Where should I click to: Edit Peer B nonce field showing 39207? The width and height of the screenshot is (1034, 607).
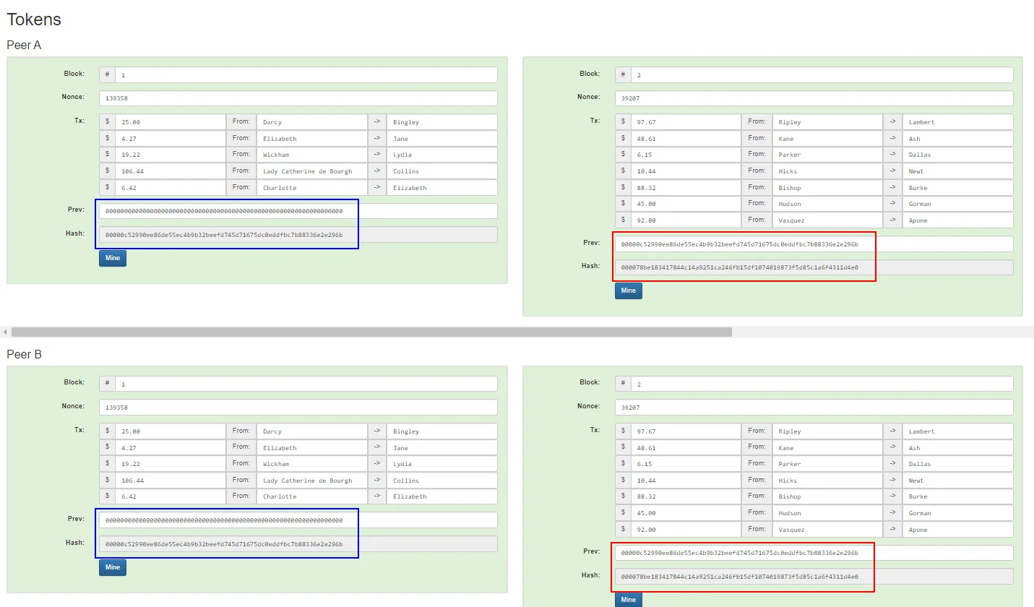tap(814, 408)
